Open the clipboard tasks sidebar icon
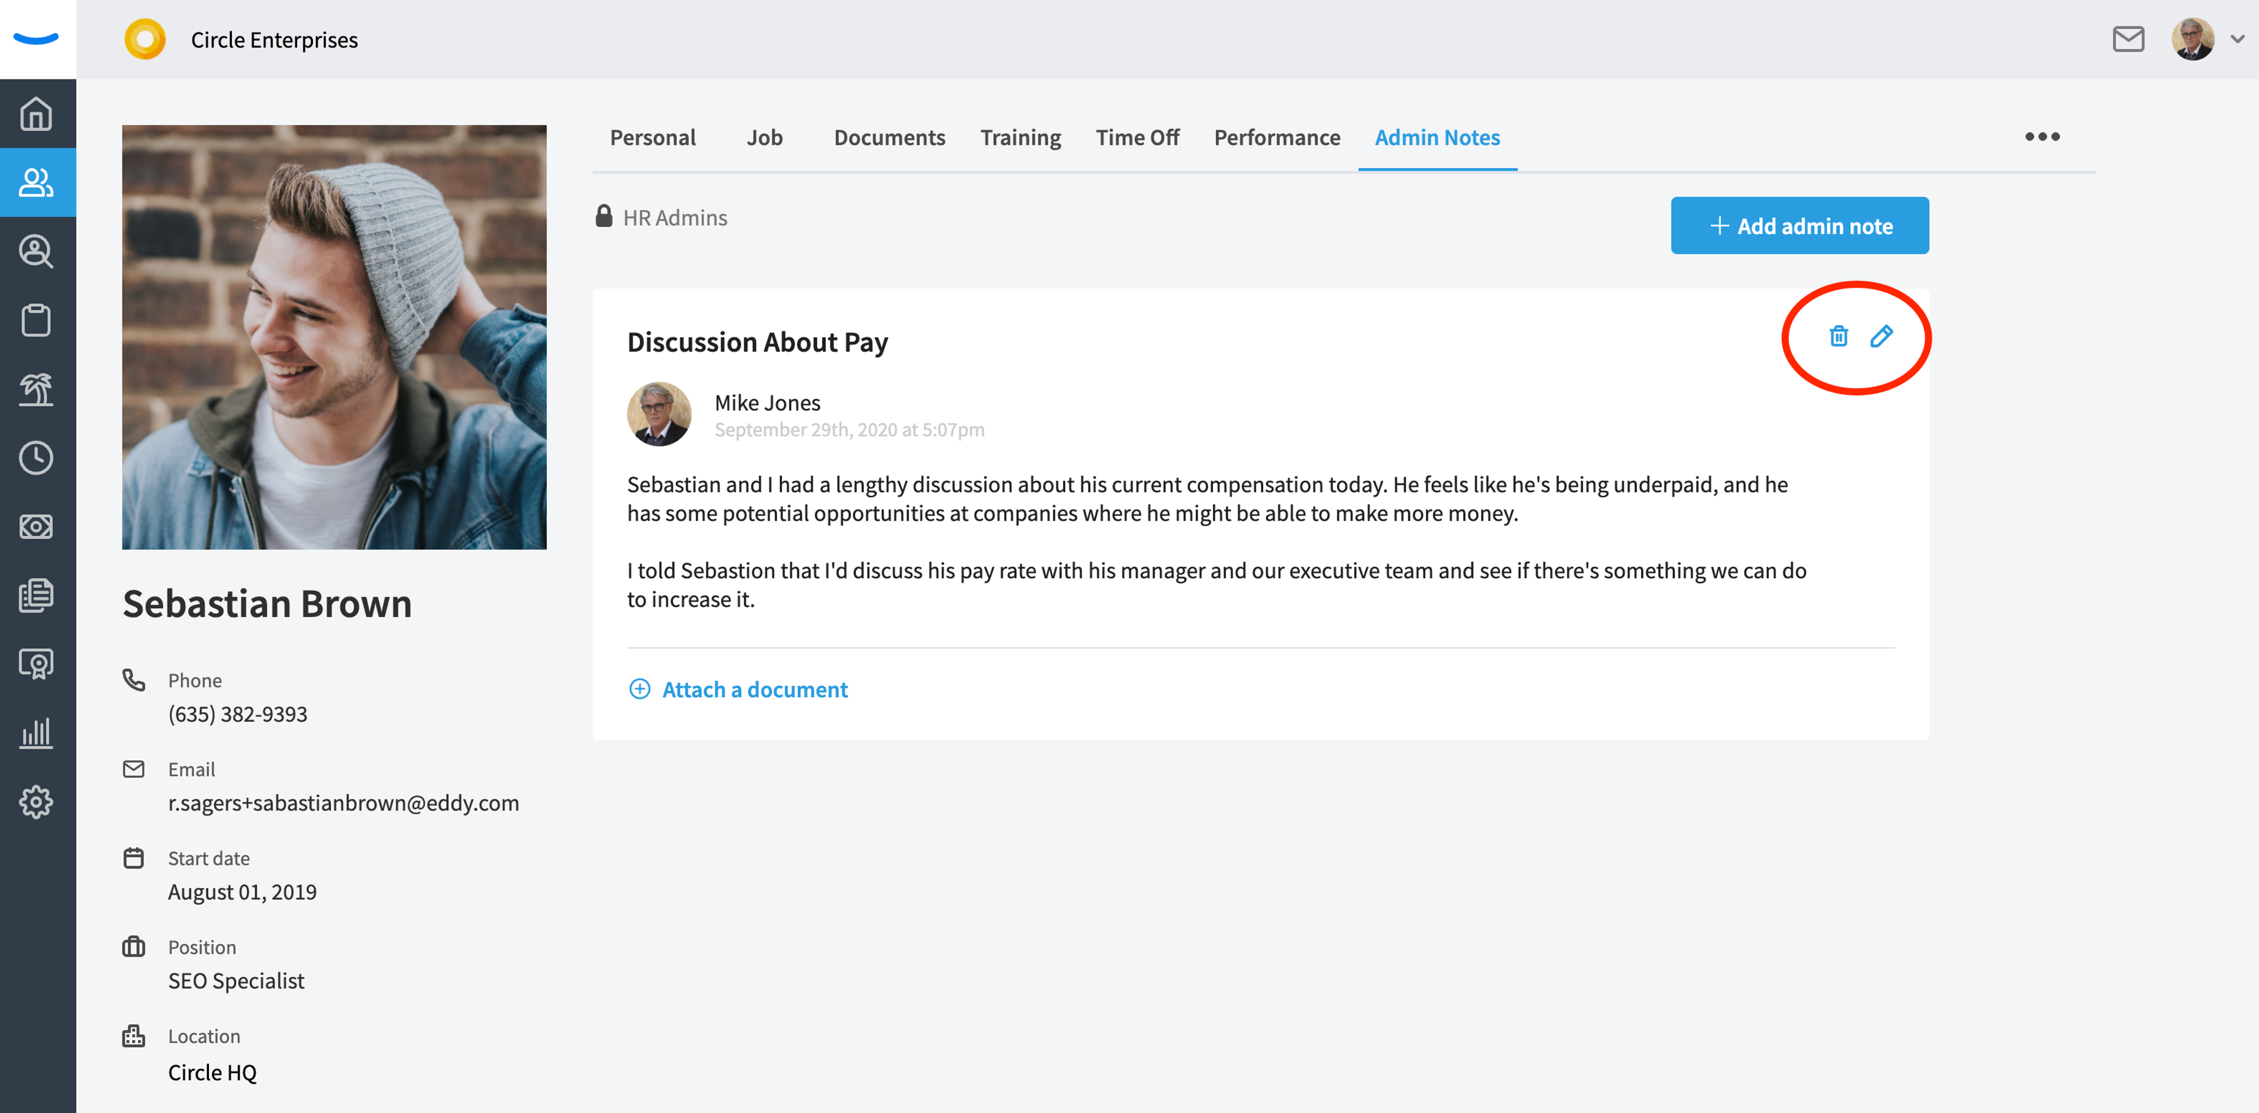2259x1113 pixels. point(36,320)
